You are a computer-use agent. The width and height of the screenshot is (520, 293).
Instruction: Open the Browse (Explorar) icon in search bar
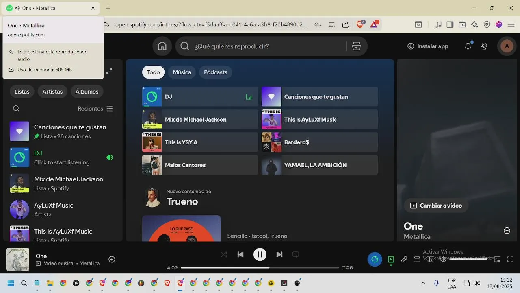click(356, 46)
